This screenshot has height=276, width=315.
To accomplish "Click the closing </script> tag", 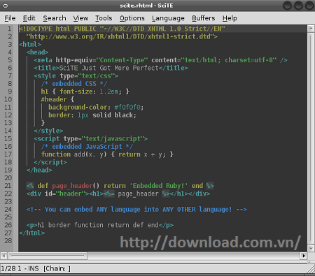I will (x=50, y=162).
